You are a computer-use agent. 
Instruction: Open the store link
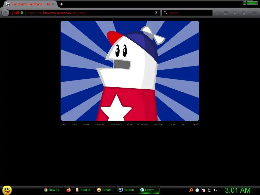(130, 124)
